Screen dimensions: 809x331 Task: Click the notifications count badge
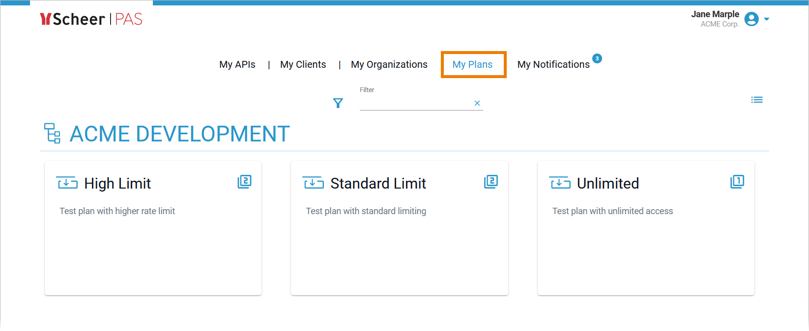coord(597,58)
